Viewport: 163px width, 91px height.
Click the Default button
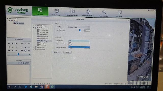coord(58,52)
